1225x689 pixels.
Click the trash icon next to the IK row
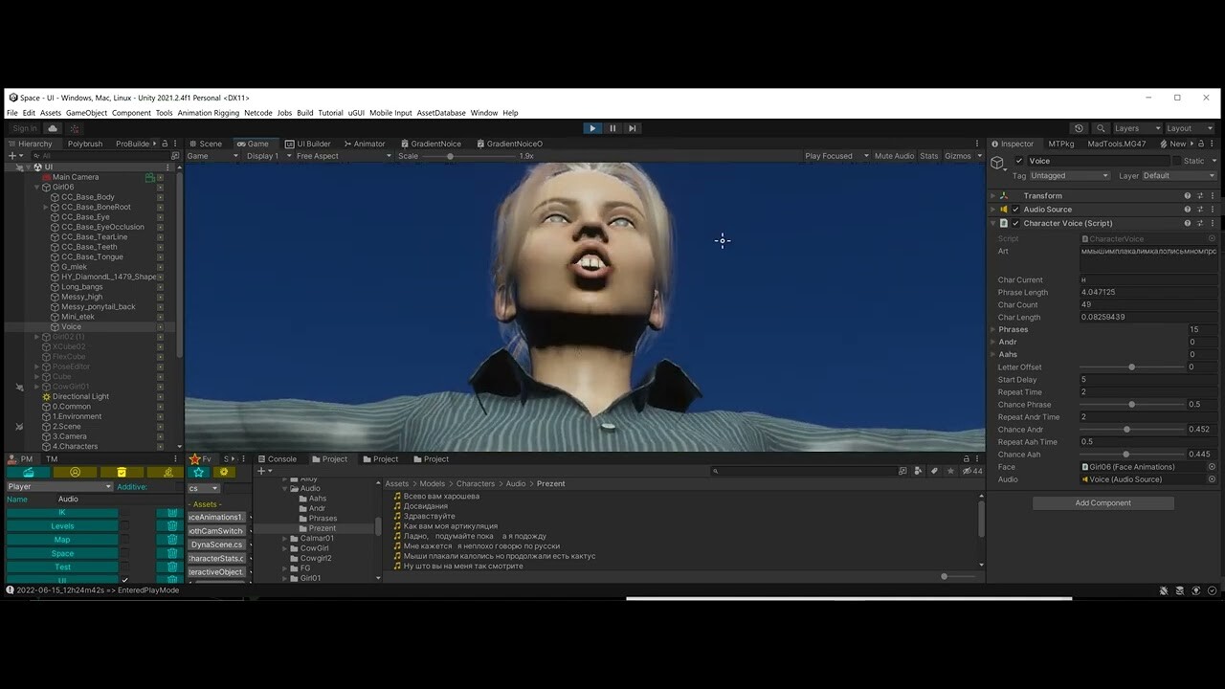[170, 512]
